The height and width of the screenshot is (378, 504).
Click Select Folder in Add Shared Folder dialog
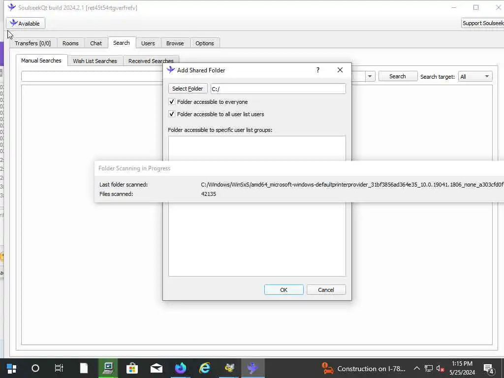(188, 89)
